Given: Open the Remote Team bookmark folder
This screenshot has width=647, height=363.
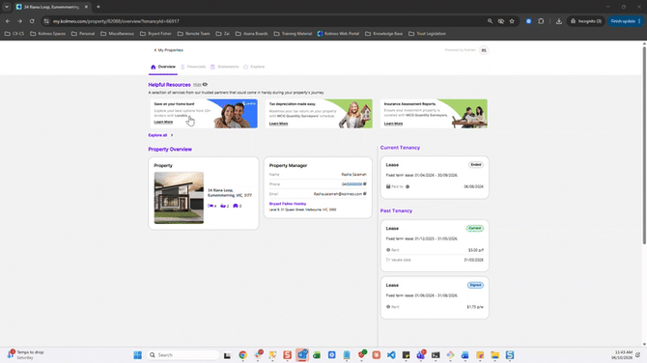Looking at the screenshot, I should [x=193, y=34].
